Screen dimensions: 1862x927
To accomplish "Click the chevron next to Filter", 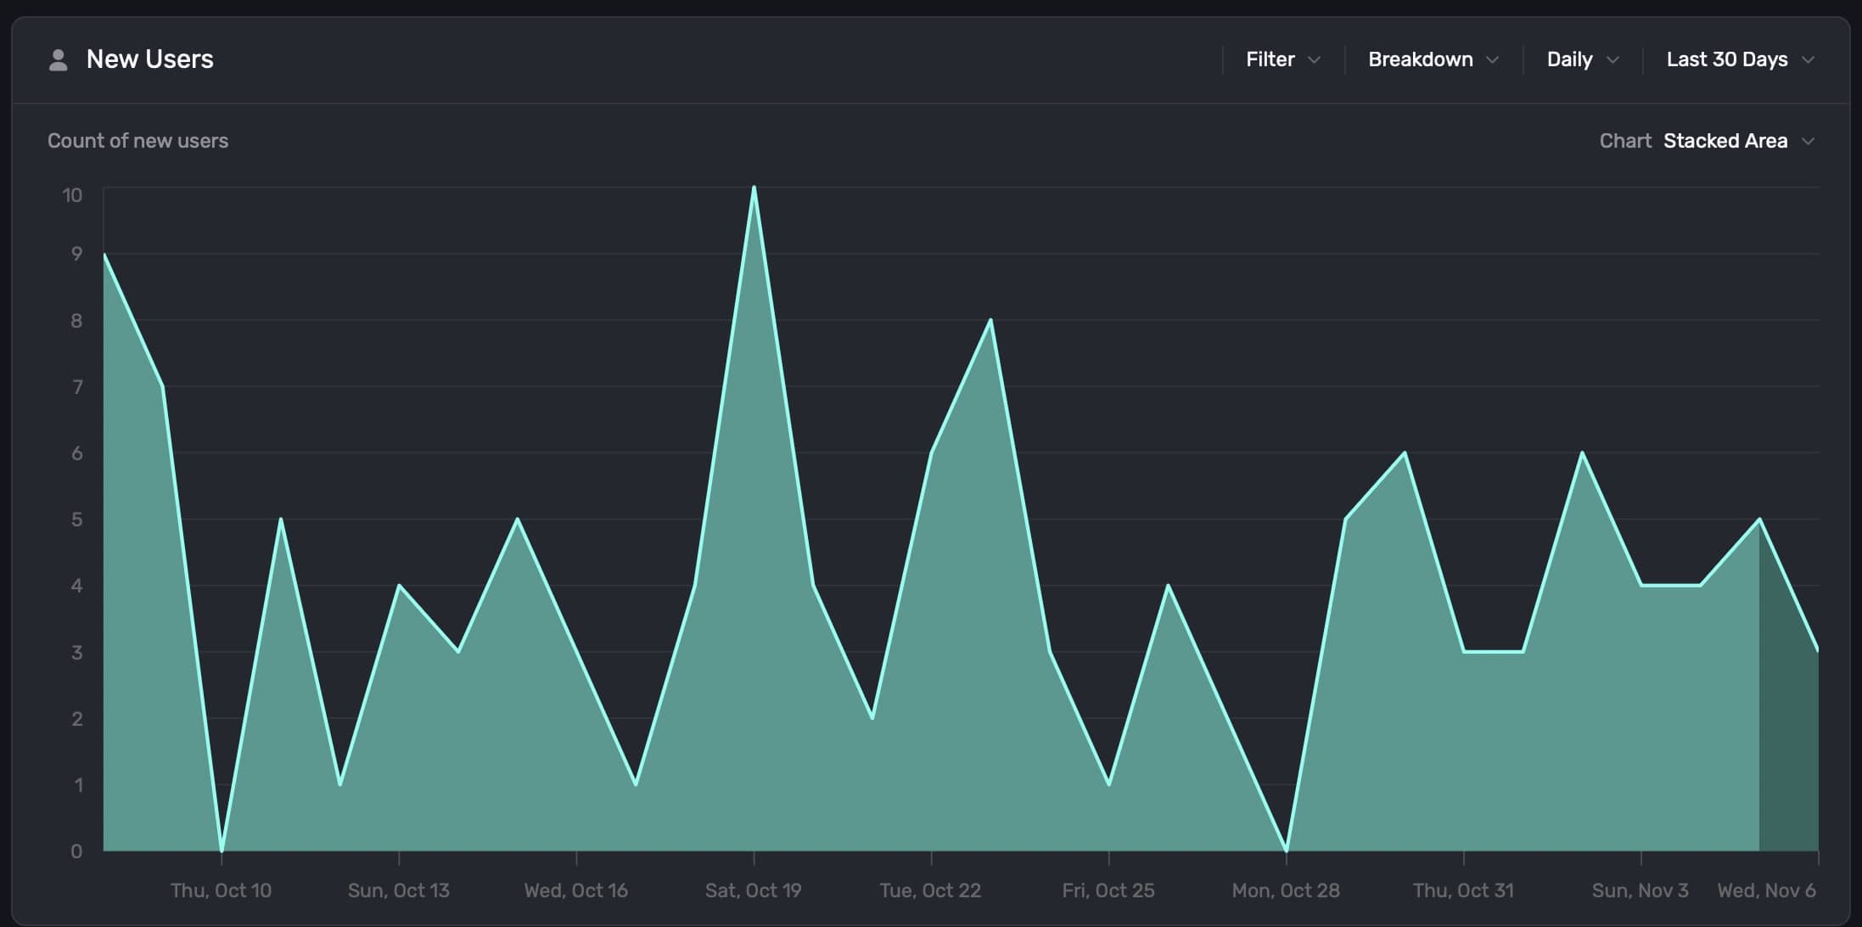I will tap(1314, 60).
